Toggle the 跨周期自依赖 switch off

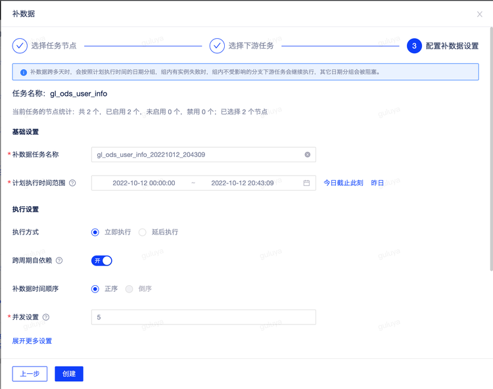(102, 261)
